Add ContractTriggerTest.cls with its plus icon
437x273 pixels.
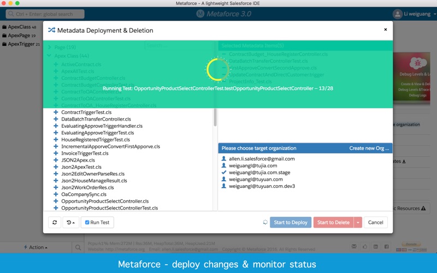pos(56,112)
